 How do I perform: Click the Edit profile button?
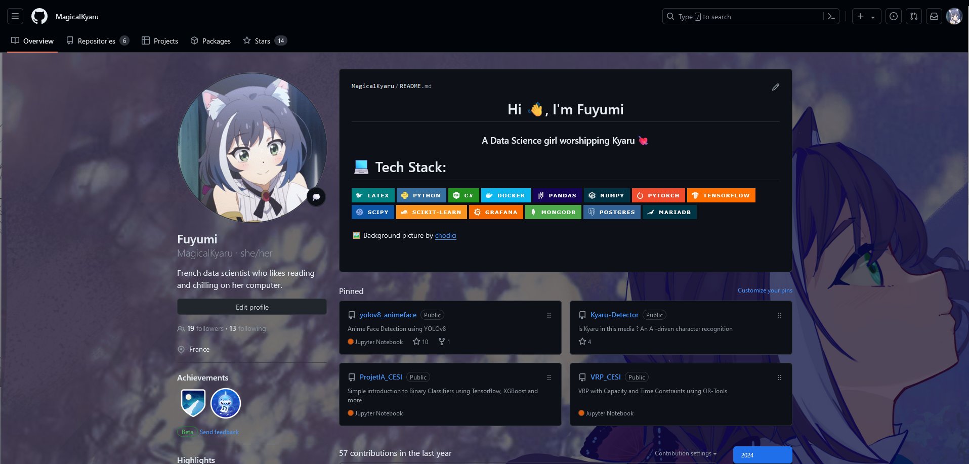(252, 307)
